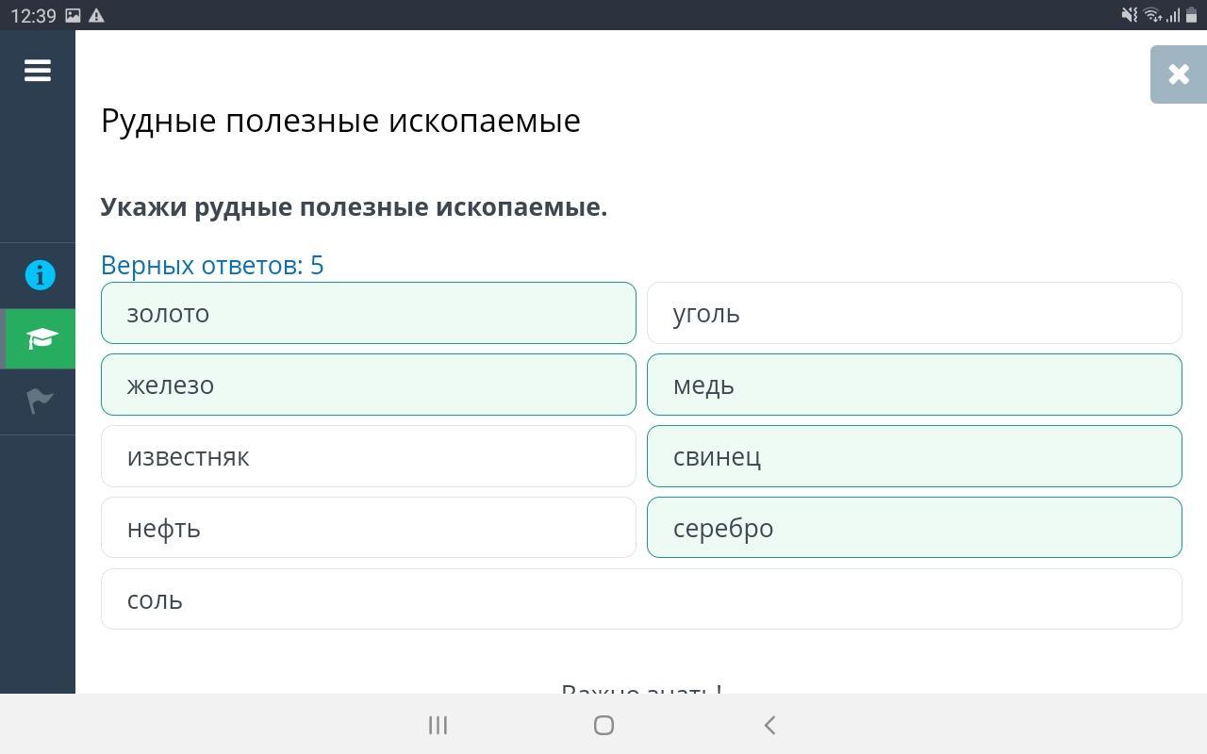Select the answer известняк

tap(368, 456)
